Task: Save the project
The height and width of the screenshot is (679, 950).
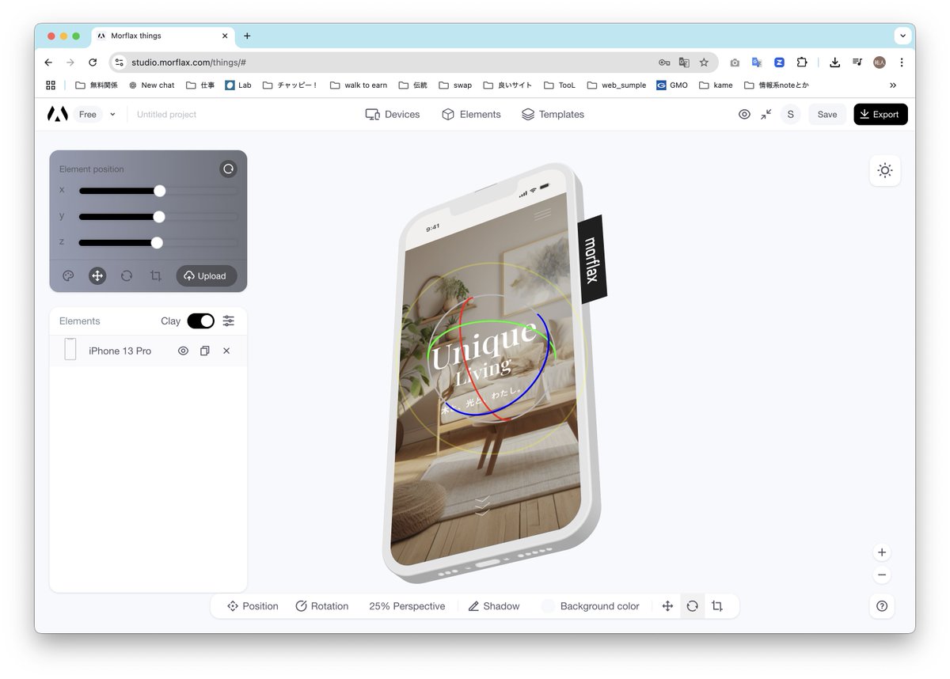Action: tap(827, 114)
